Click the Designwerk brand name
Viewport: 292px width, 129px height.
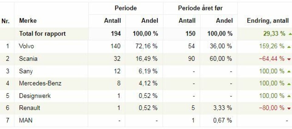35,96
